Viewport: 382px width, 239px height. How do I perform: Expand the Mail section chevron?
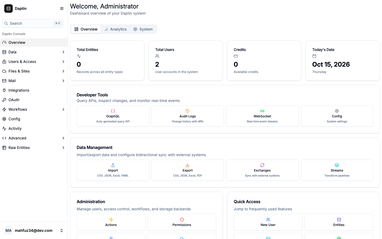[x=63, y=81]
